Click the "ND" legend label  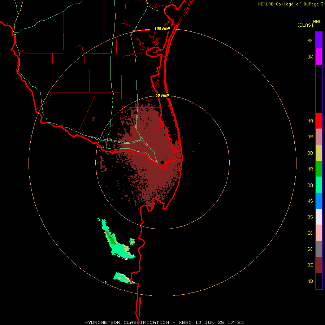[310, 281]
